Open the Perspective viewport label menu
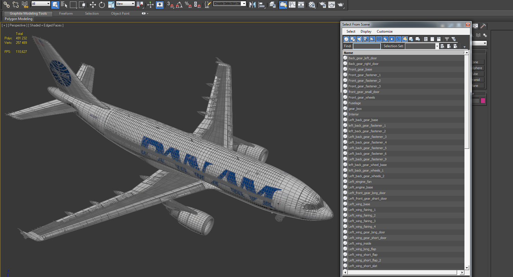 (x=17, y=25)
